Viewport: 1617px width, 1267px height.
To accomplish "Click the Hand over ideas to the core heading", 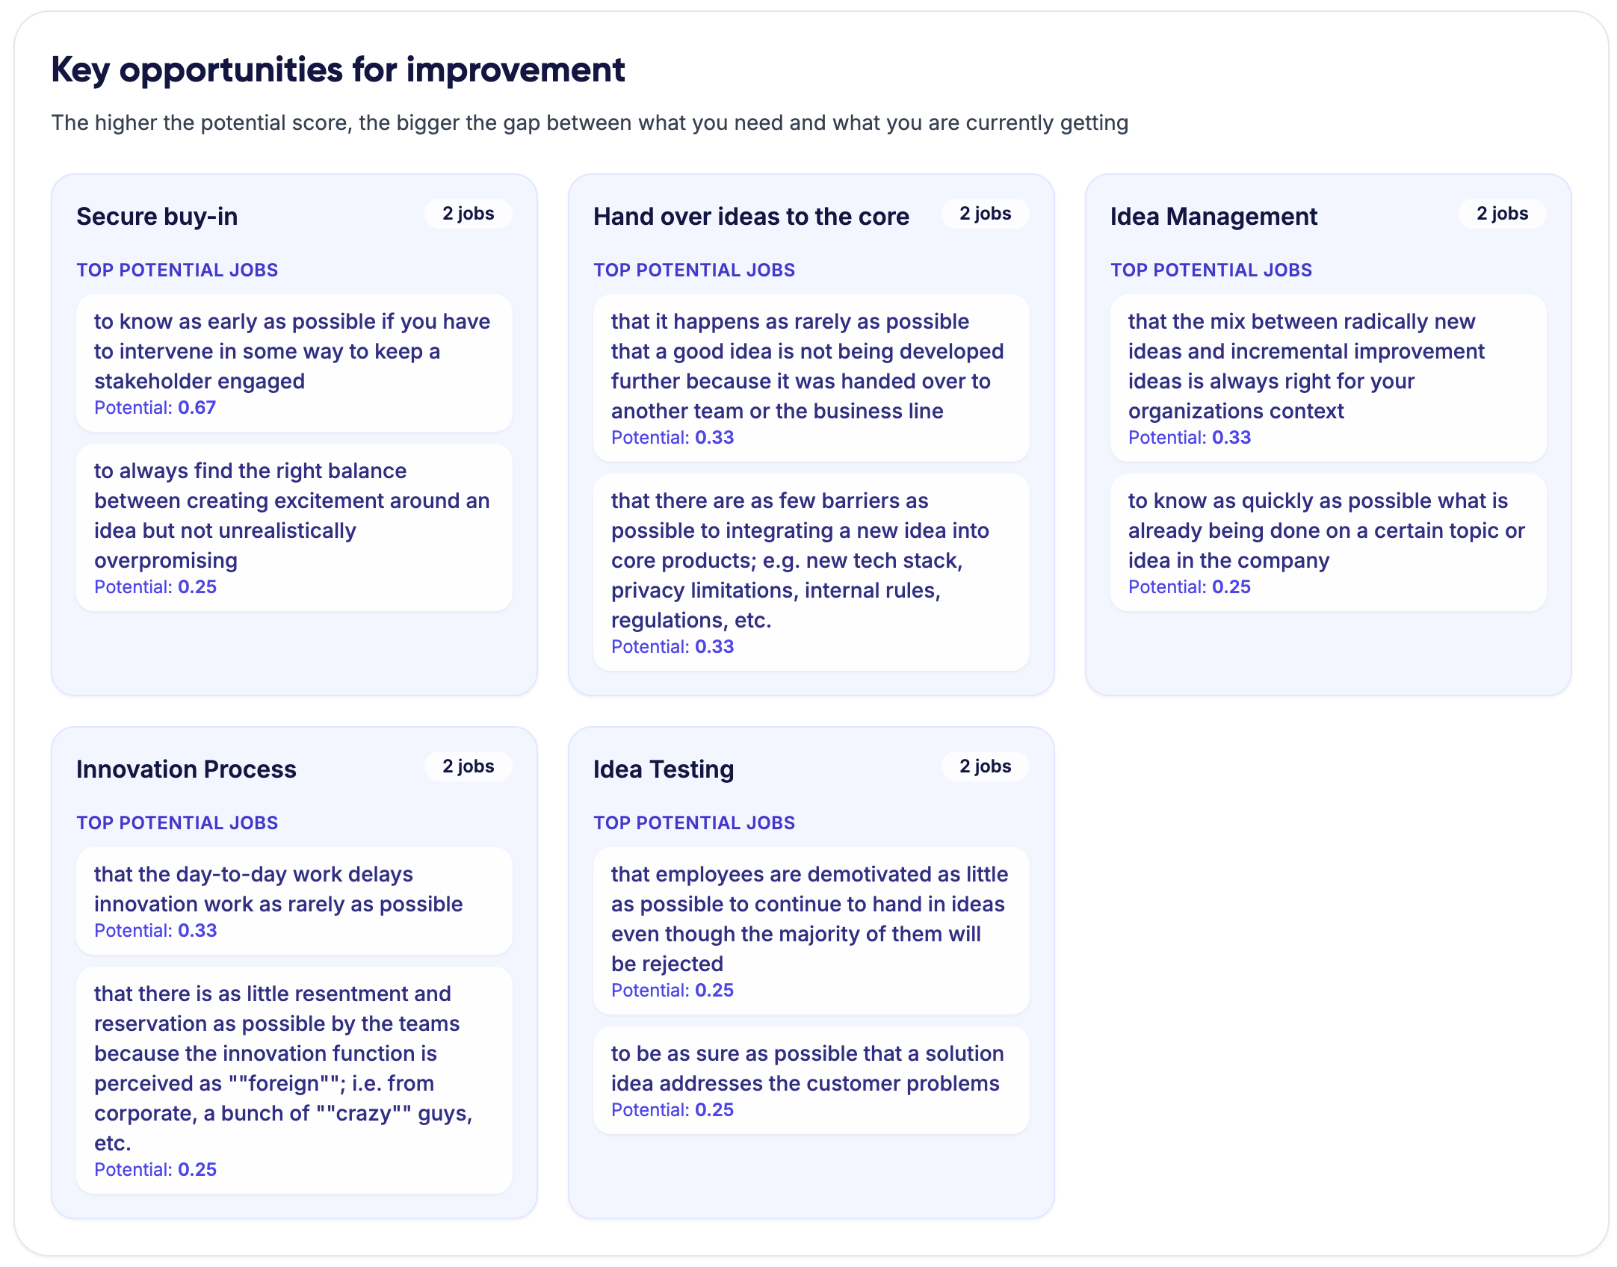I will click(x=751, y=216).
